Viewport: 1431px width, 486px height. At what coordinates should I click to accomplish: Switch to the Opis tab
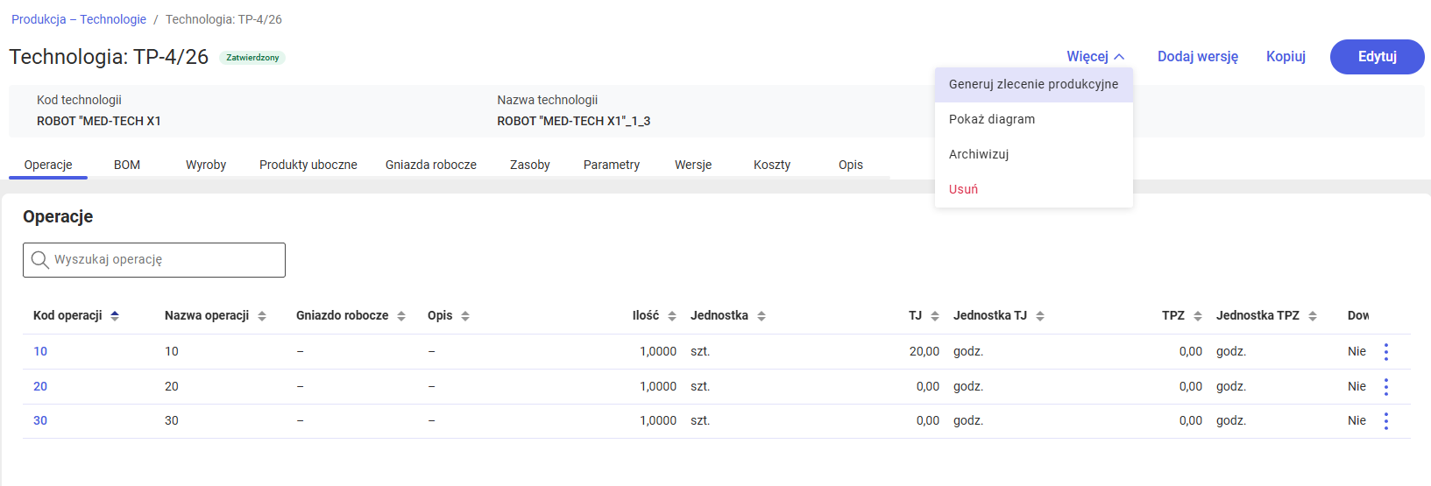click(851, 165)
